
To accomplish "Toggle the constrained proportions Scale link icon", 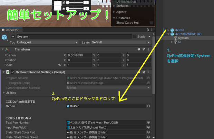I will [60, 65].
